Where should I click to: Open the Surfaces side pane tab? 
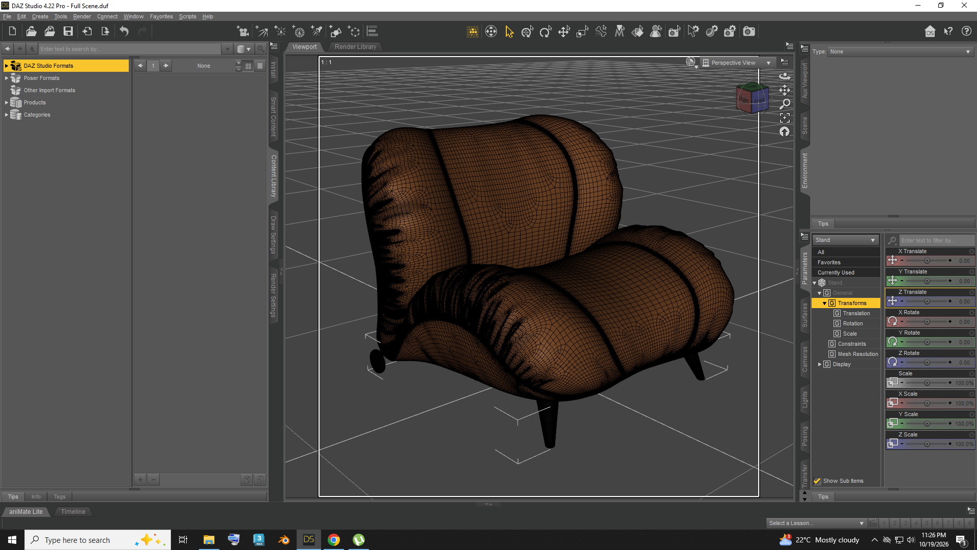point(805,315)
